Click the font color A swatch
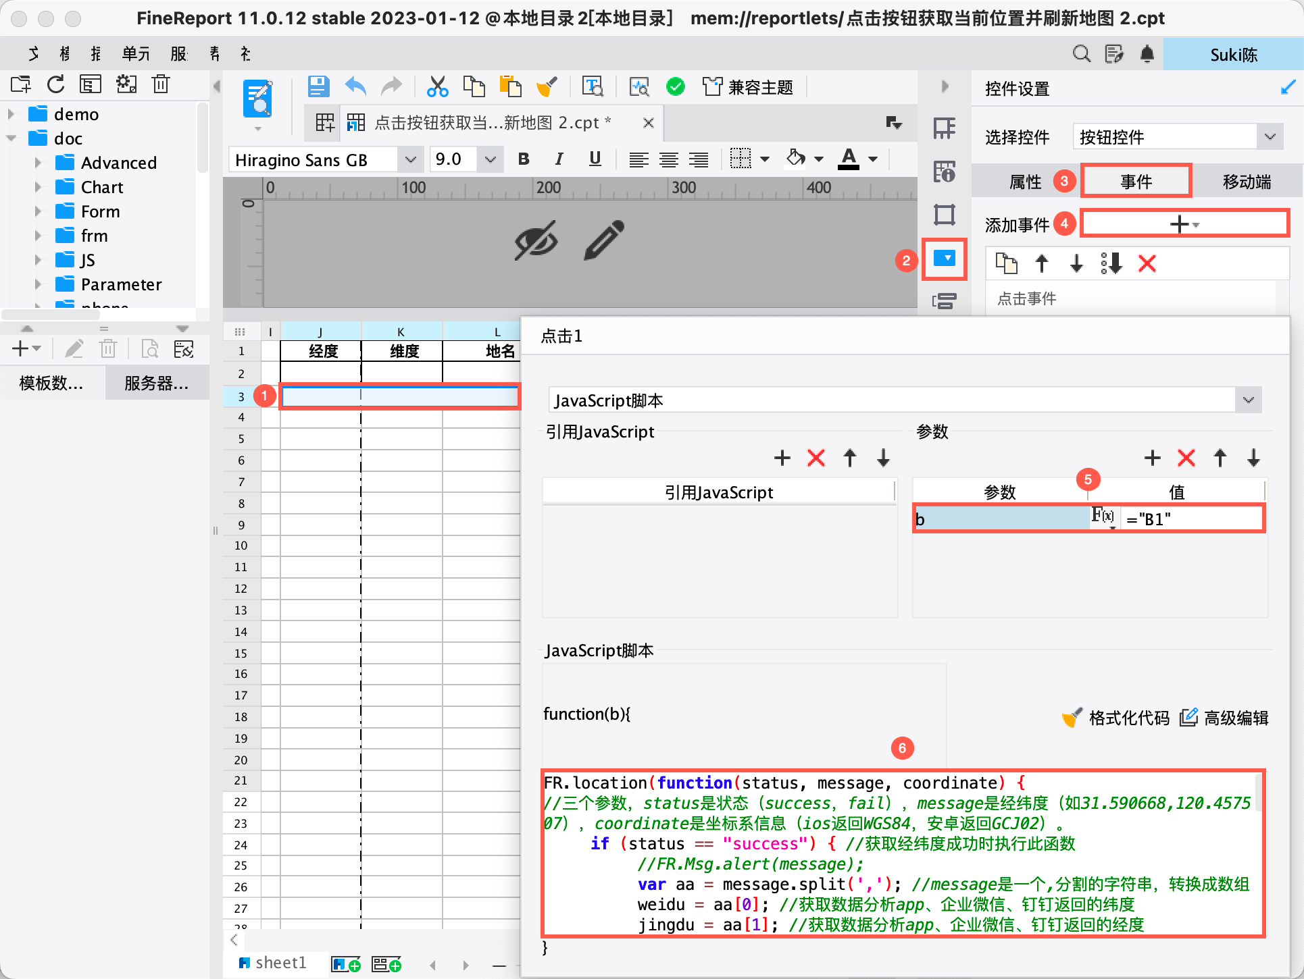This screenshot has height=979, width=1304. pyautogui.click(x=849, y=159)
